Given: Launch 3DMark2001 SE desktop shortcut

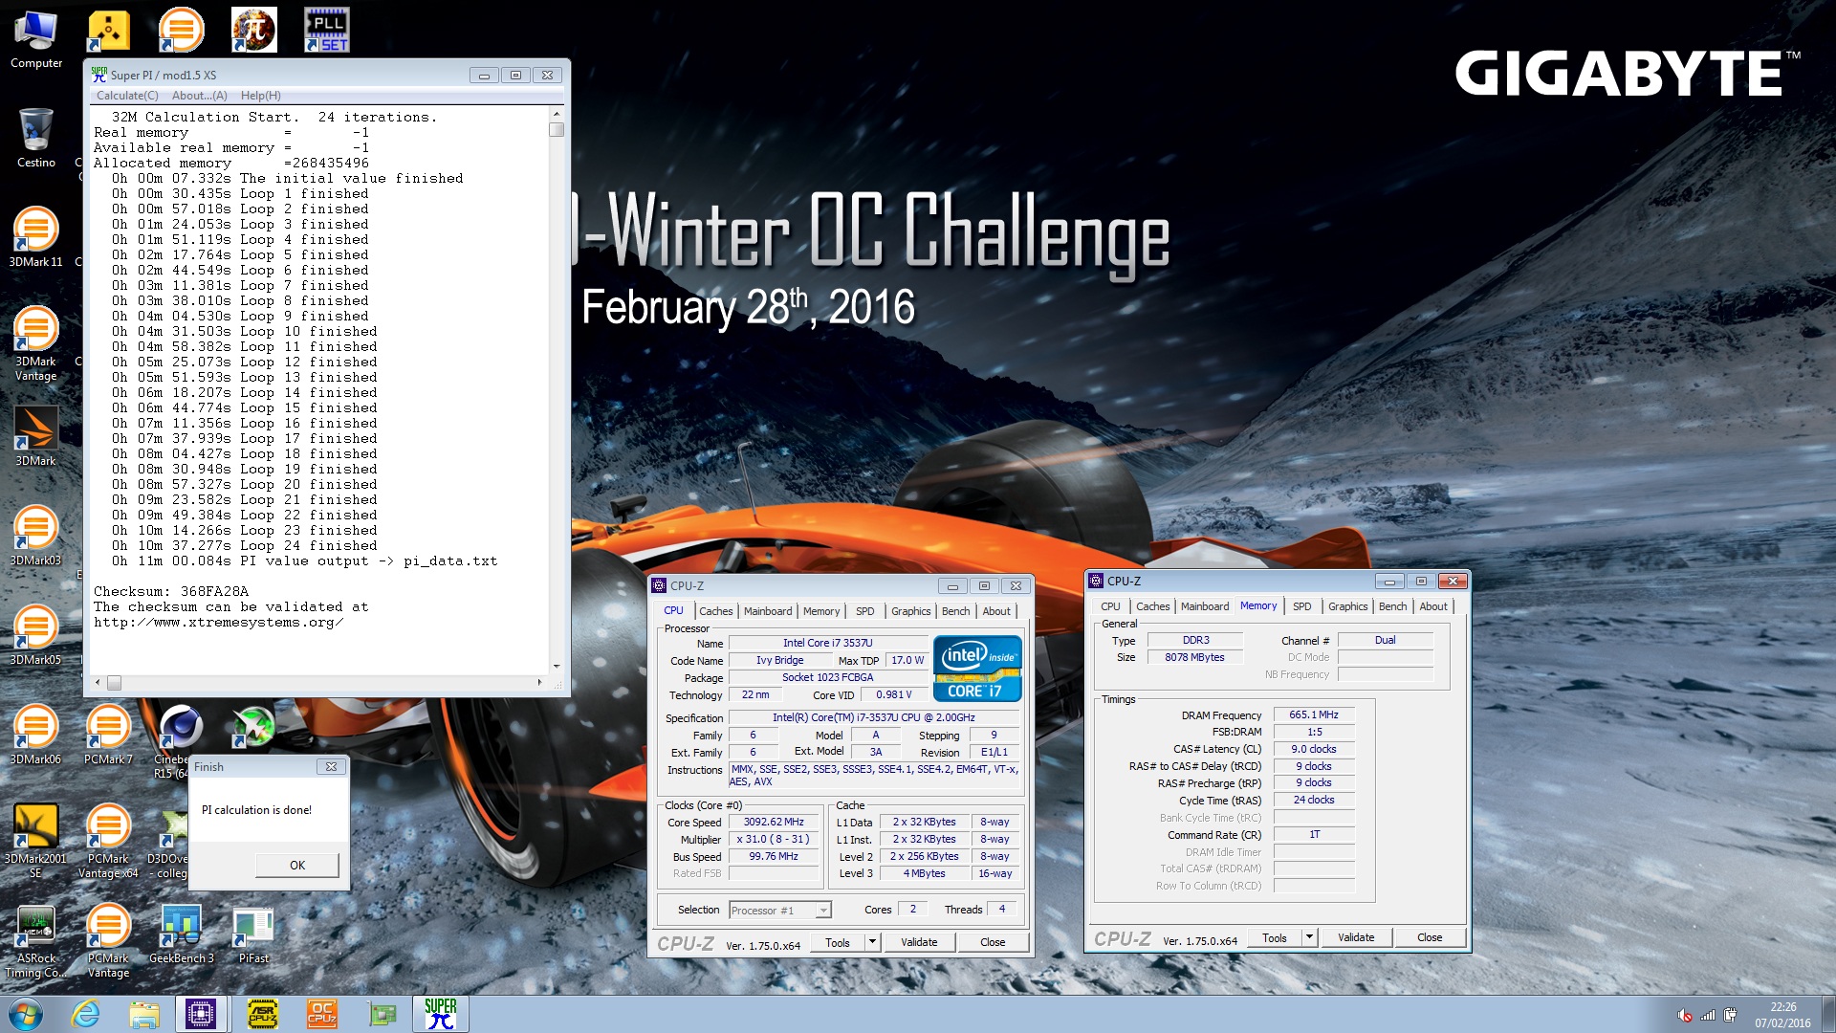Looking at the screenshot, I should (x=36, y=840).
